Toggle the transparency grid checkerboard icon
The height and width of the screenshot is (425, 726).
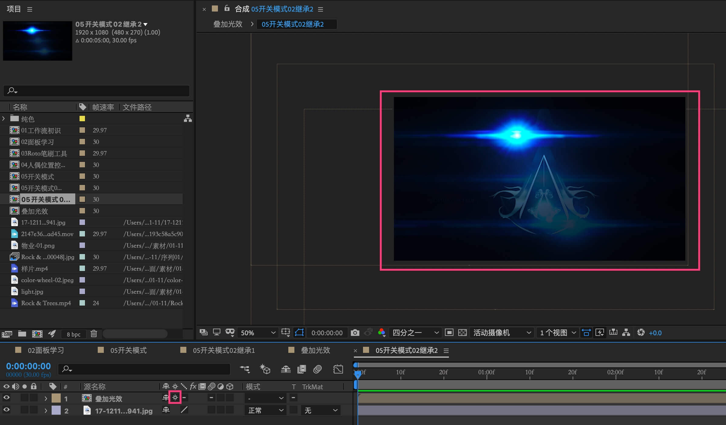tap(462, 333)
